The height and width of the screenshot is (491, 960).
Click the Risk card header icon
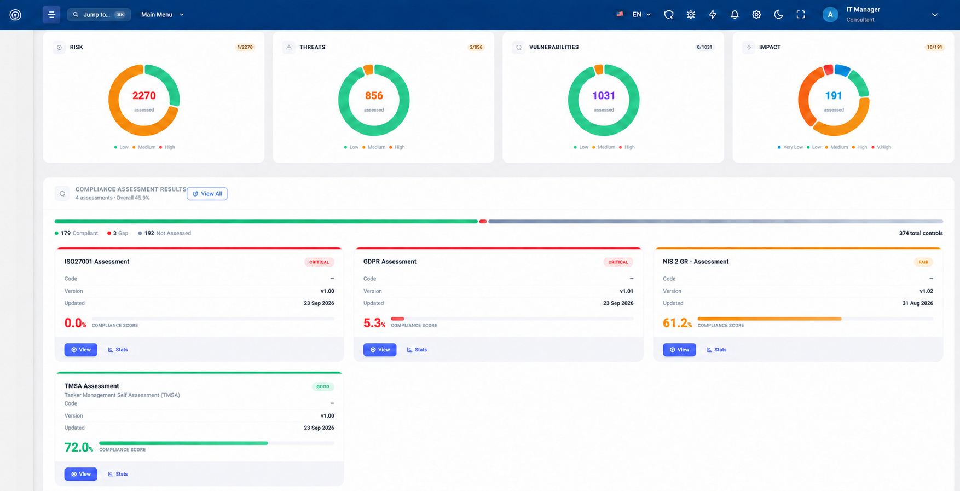click(x=59, y=47)
